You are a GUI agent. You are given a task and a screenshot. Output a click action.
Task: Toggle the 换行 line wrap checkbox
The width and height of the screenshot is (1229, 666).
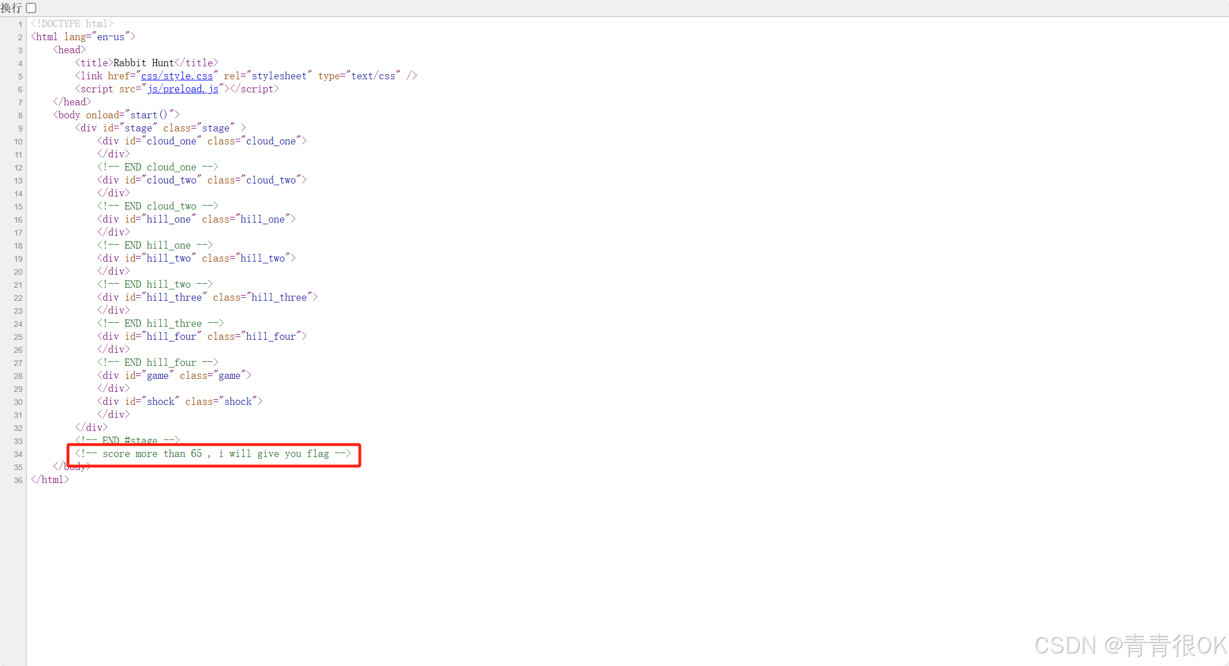click(31, 8)
